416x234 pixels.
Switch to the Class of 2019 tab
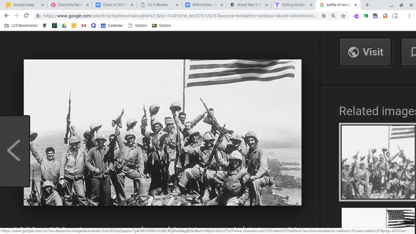(x=115, y=5)
